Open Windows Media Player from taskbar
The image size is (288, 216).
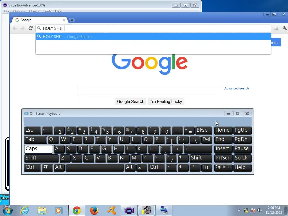59,210
